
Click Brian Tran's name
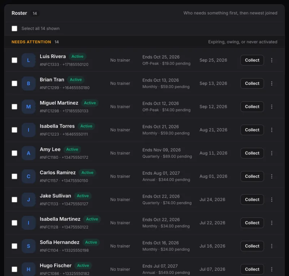coord(52,79)
